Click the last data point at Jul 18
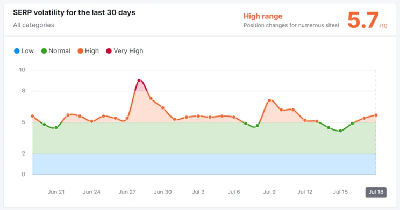 (376, 115)
